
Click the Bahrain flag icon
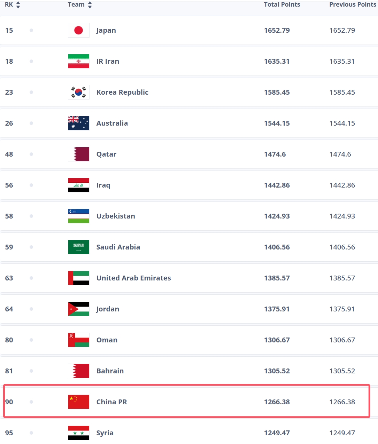click(x=79, y=371)
